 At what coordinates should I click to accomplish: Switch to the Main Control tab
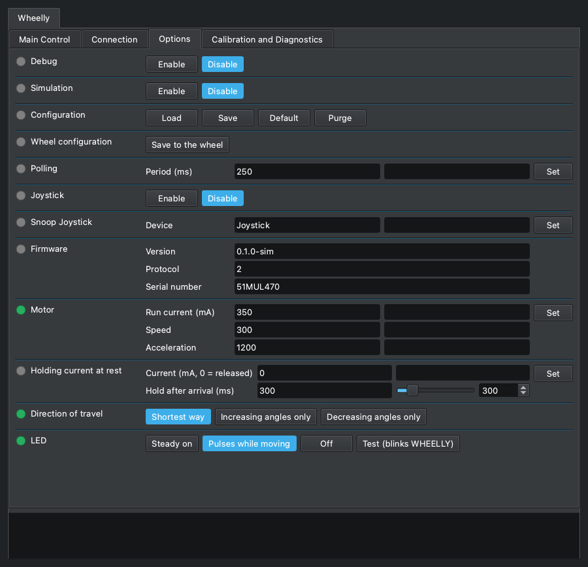[x=44, y=39]
